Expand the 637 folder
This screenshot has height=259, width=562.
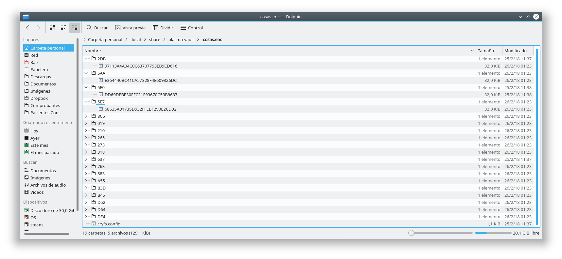[x=86, y=159]
